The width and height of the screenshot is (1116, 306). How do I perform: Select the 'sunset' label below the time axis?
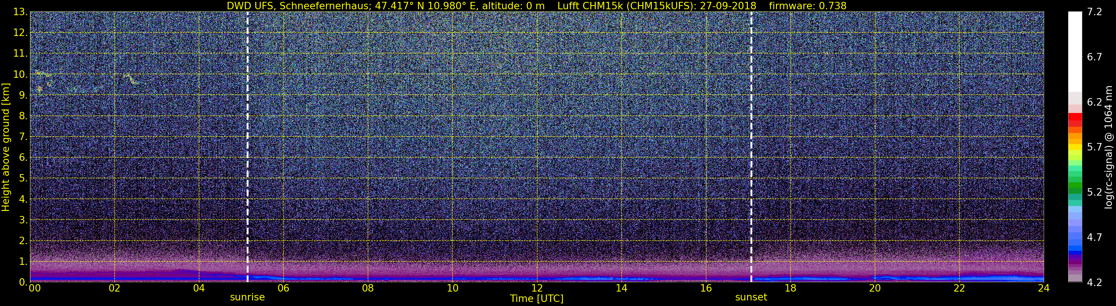click(751, 297)
